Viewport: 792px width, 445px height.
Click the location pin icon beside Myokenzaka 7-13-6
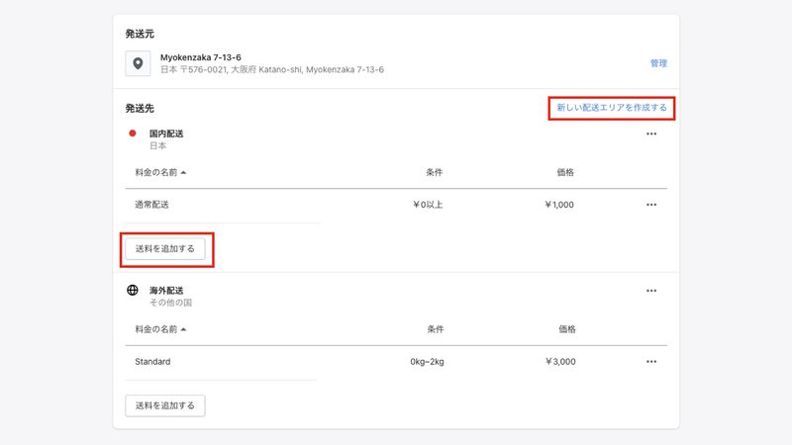point(138,63)
